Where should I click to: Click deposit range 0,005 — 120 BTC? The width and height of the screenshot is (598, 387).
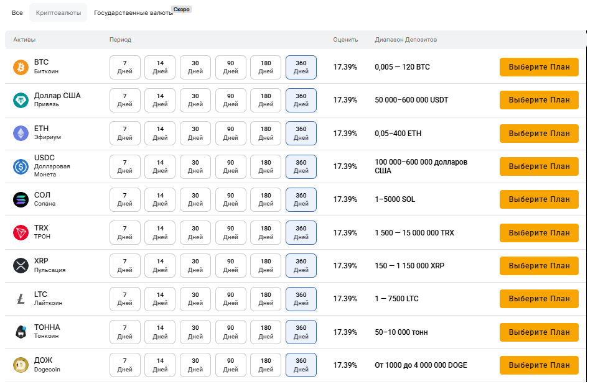pyautogui.click(x=403, y=67)
